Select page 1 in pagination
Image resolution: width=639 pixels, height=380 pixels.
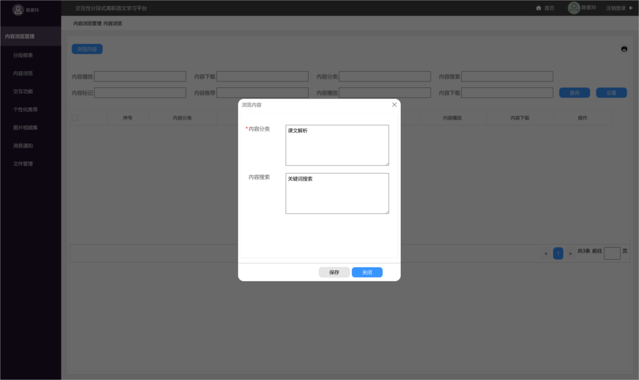[558, 254]
